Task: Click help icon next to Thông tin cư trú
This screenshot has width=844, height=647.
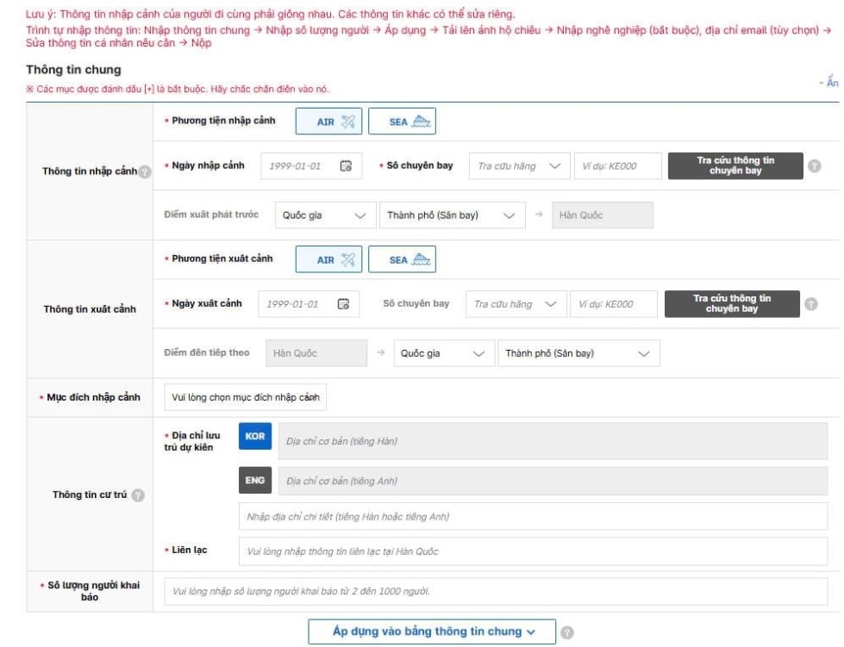Action: tap(137, 495)
